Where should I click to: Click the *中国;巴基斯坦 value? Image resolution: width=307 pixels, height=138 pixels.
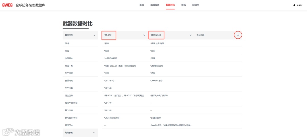(111, 58)
